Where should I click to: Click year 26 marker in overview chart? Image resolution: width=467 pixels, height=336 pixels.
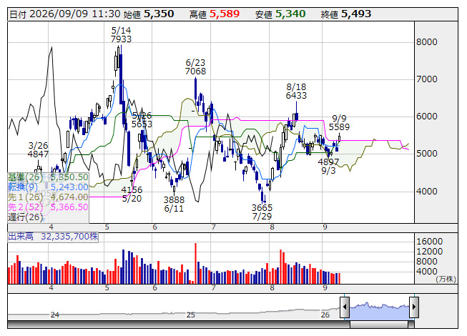point(325,315)
